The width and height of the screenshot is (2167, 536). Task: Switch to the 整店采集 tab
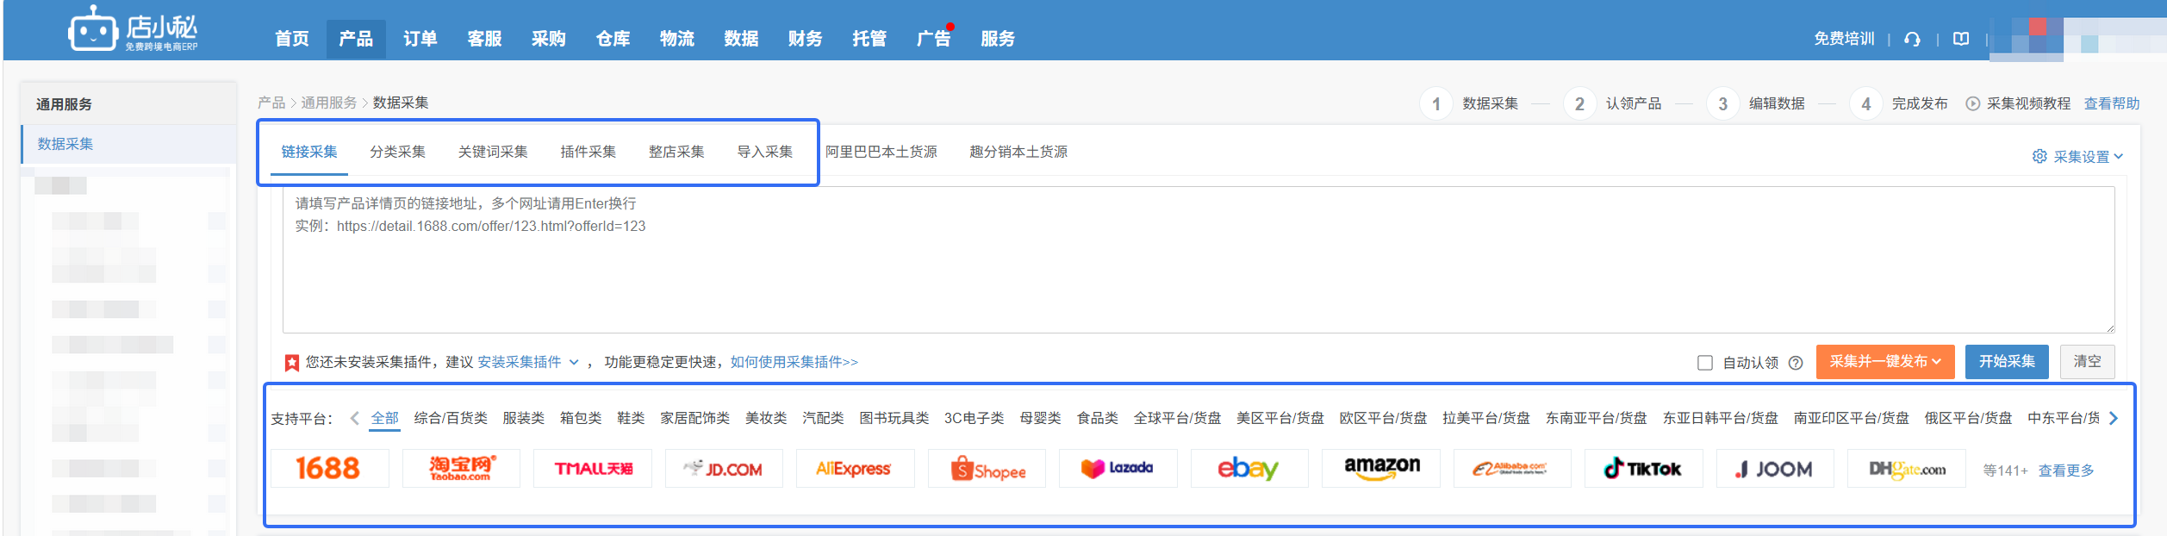(x=676, y=152)
